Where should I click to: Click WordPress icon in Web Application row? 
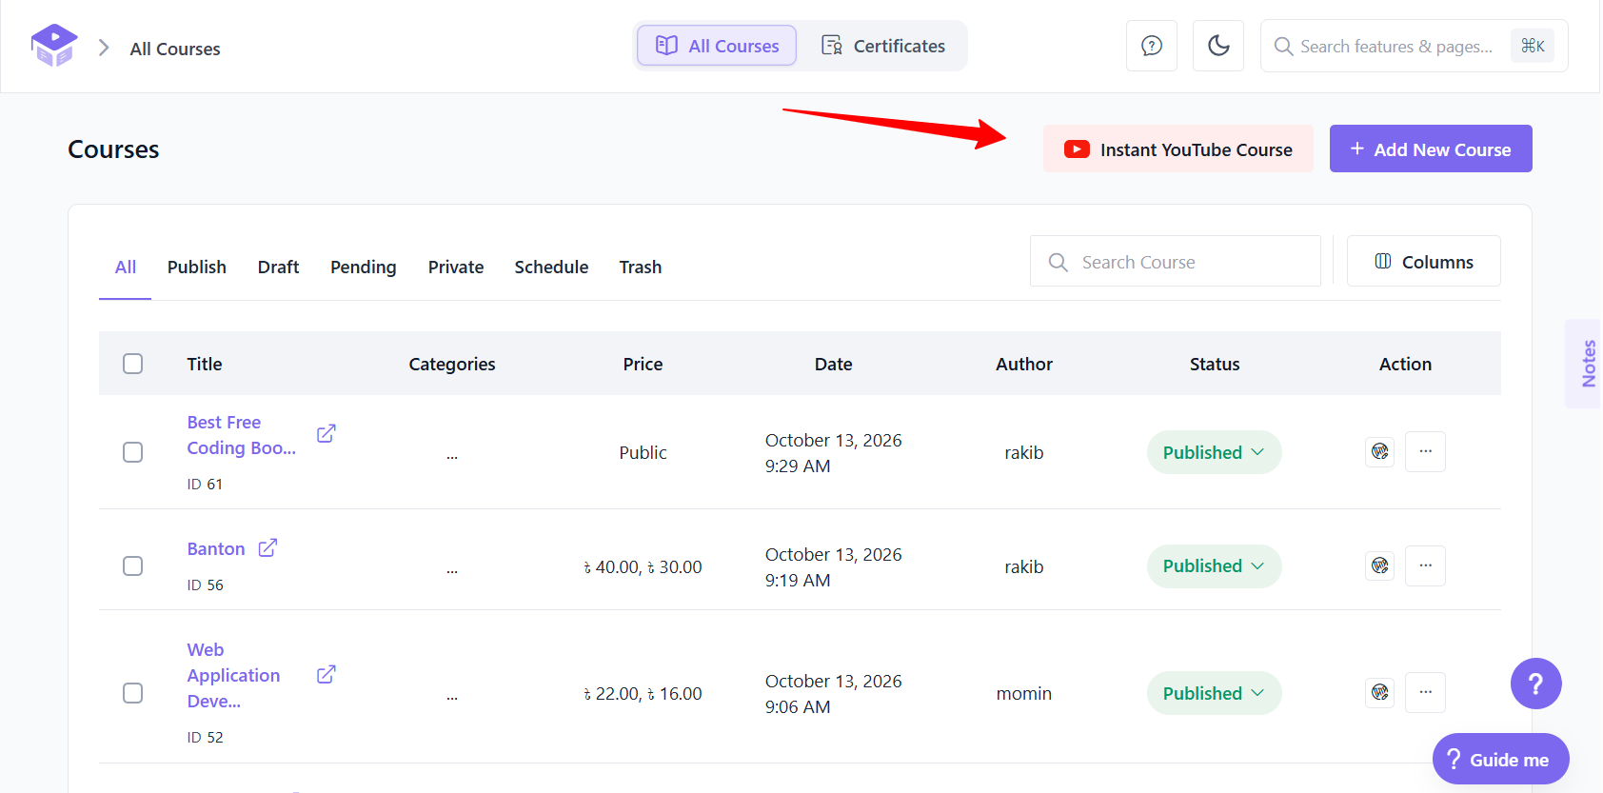[1380, 692]
